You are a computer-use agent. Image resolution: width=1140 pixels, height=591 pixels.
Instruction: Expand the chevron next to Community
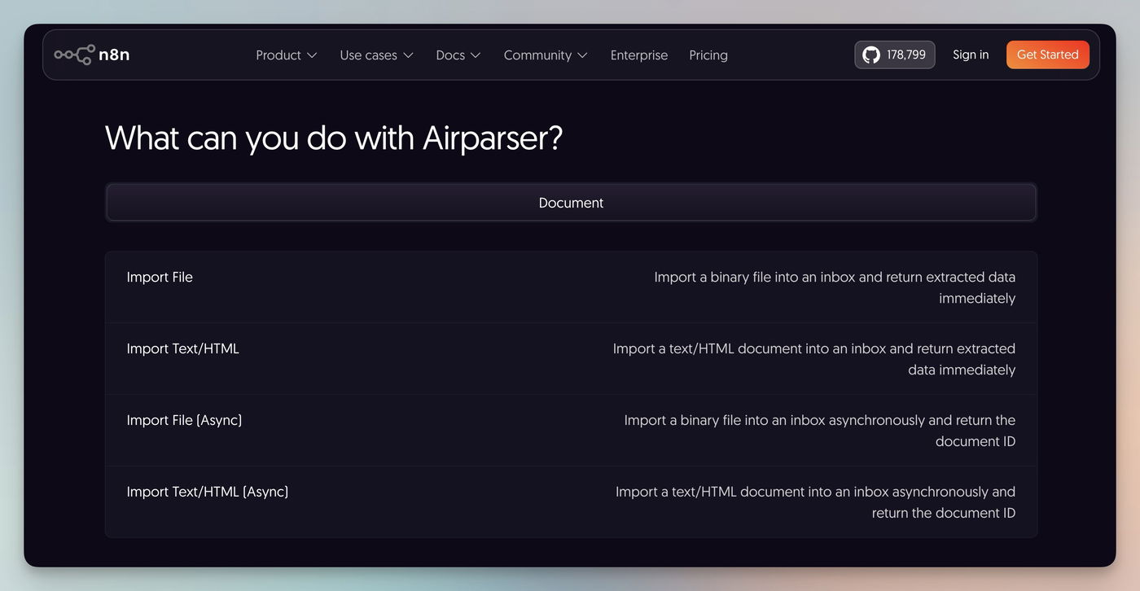pos(582,55)
